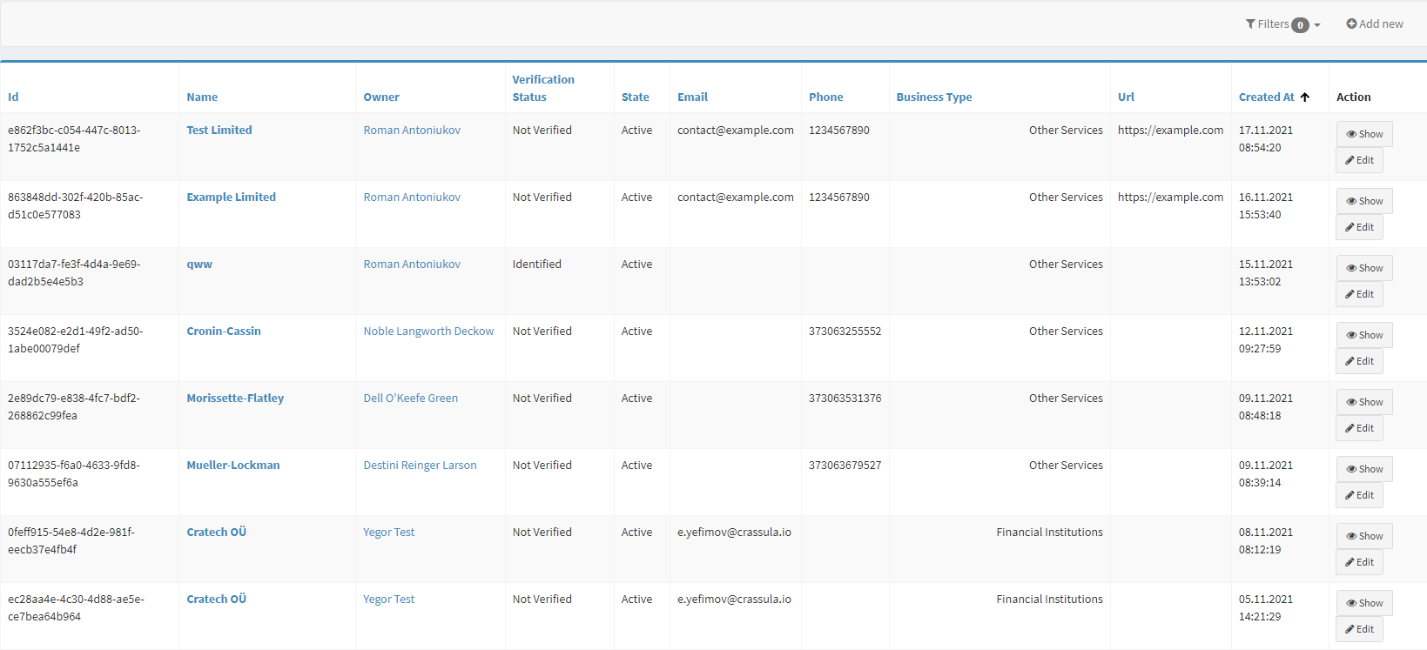
Task: Edit the qww business entry
Action: coord(1359,294)
